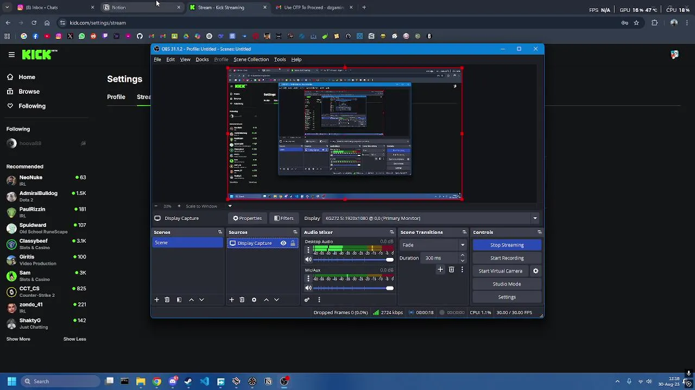Open Profile tab in Kick Settings

116,97
